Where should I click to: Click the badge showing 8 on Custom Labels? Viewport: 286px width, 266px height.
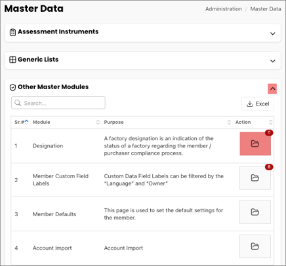(269, 167)
